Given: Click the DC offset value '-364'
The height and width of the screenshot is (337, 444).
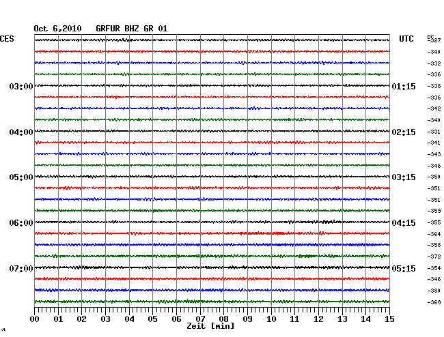Looking at the screenshot, I should [434, 234].
